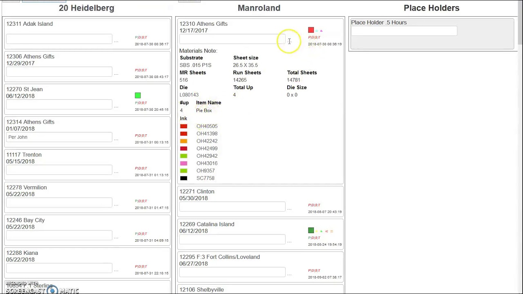Click P|D|$|T status flags on 12295 Fort Collins/Loveland
The image size is (523, 294).
click(314, 270)
